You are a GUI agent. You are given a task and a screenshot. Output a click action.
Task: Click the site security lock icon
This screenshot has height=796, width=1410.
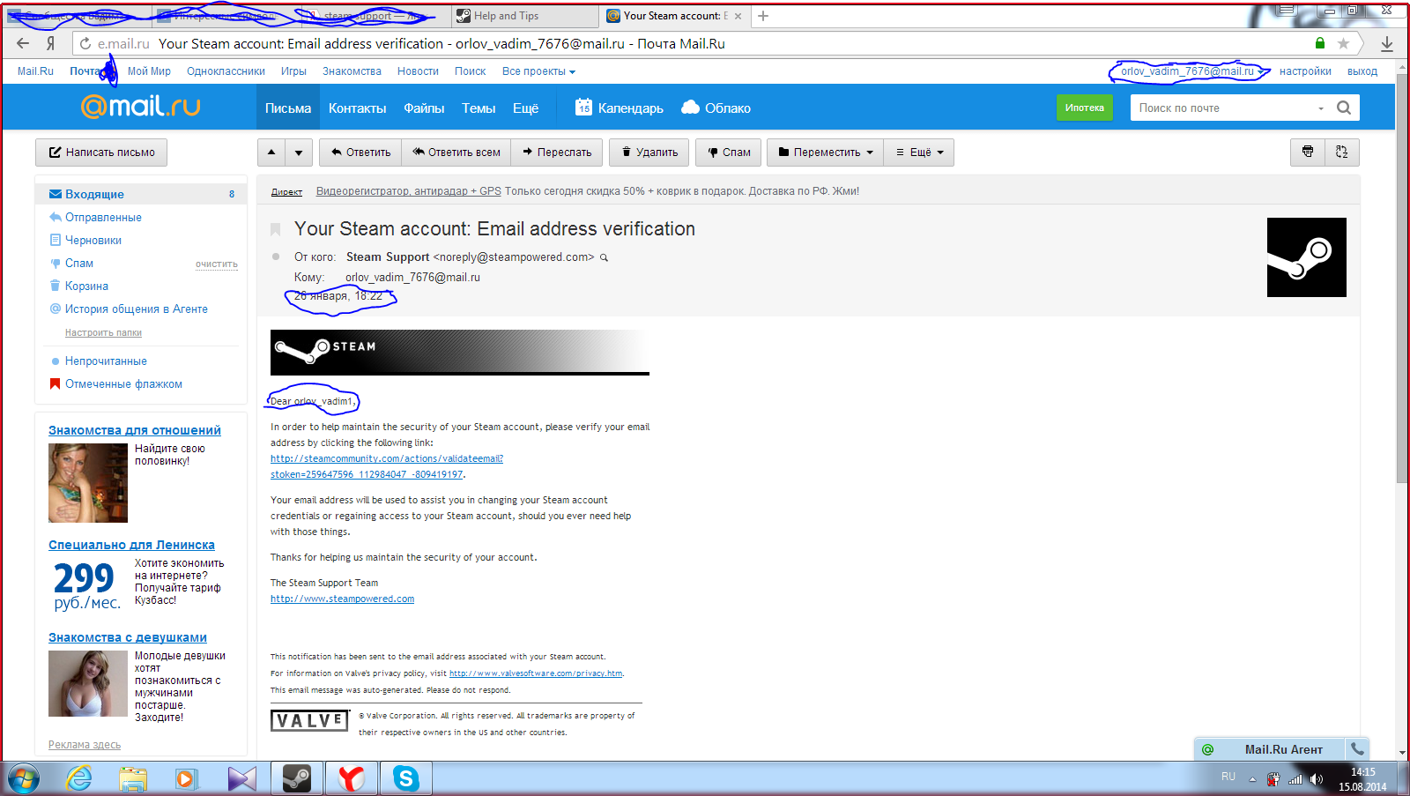point(1320,43)
